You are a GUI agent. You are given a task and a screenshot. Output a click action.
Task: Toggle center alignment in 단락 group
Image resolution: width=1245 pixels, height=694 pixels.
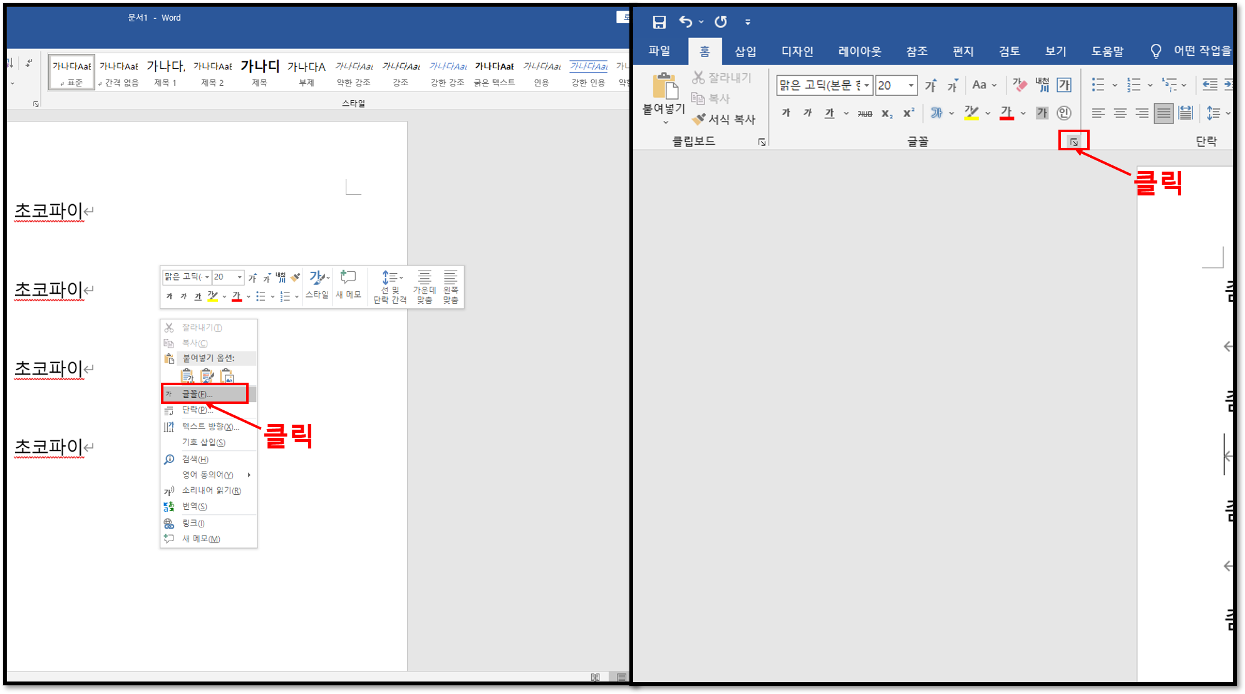coord(1120,113)
